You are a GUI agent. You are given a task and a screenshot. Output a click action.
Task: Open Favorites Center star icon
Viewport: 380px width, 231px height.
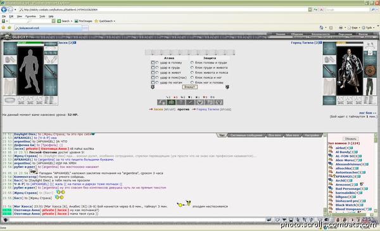[x=3, y=28]
